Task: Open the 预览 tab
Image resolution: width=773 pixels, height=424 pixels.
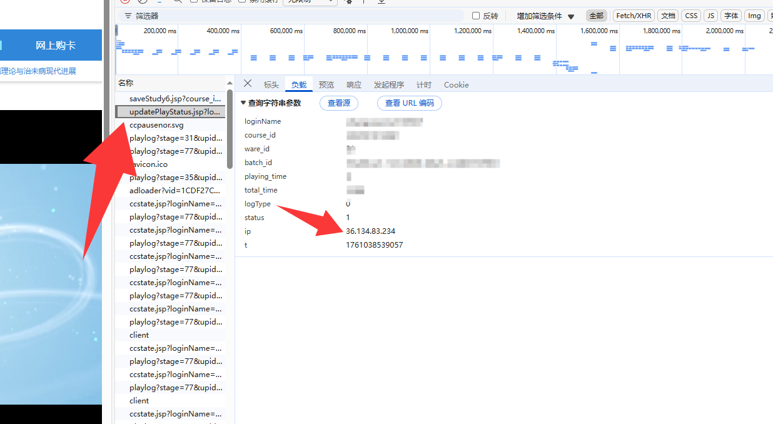Action: pyautogui.click(x=326, y=85)
